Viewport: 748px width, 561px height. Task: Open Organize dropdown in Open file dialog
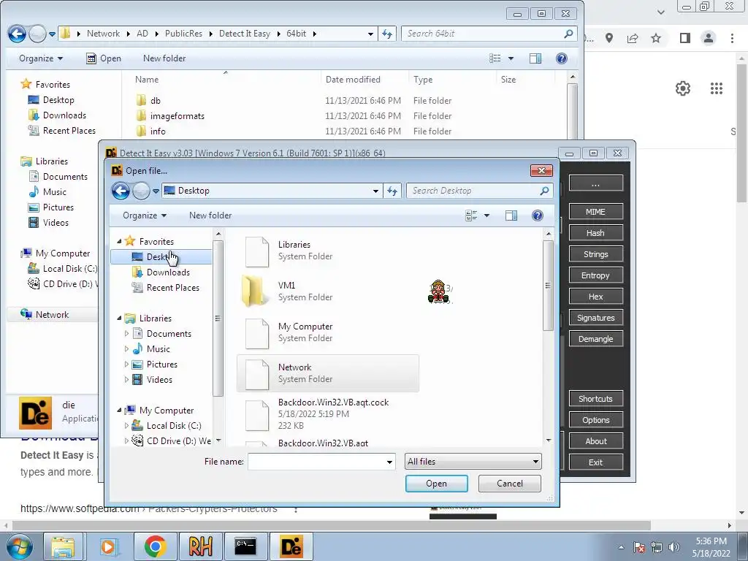(144, 215)
